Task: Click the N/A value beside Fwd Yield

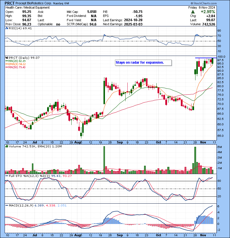Action: (94, 20)
